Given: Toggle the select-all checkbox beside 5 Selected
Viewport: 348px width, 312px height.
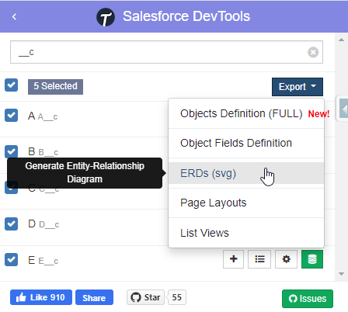Looking at the screenshot, I should click(11, 85).
